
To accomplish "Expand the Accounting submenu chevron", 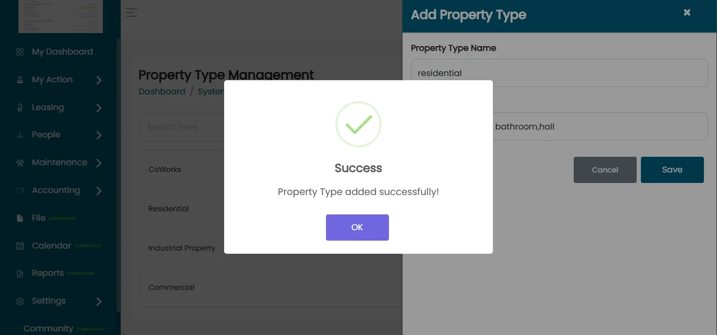I will 99,191.
